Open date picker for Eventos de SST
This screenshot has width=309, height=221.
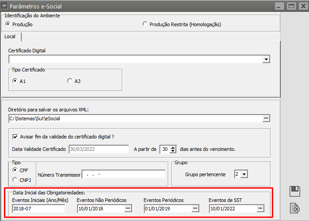click(260, 209)
